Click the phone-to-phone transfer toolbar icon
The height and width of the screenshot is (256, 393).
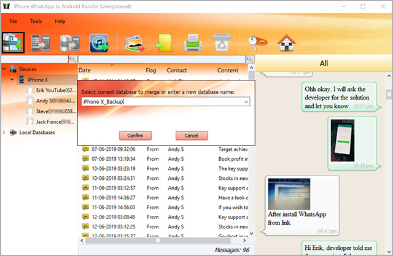(41, 44)
